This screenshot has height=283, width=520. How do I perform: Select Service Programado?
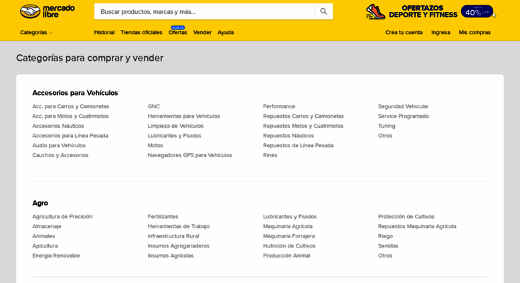404,116
